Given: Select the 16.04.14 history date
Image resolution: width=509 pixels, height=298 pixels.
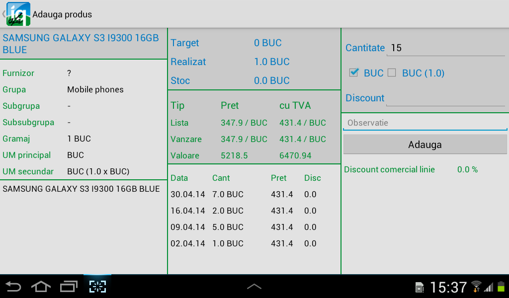Looking at the screenshot, I should 187,211.
